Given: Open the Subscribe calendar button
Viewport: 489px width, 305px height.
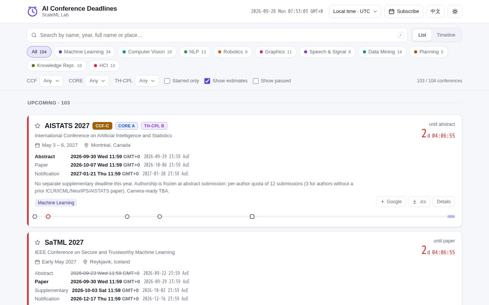Looking at the screenshot, I should (404, 11).
